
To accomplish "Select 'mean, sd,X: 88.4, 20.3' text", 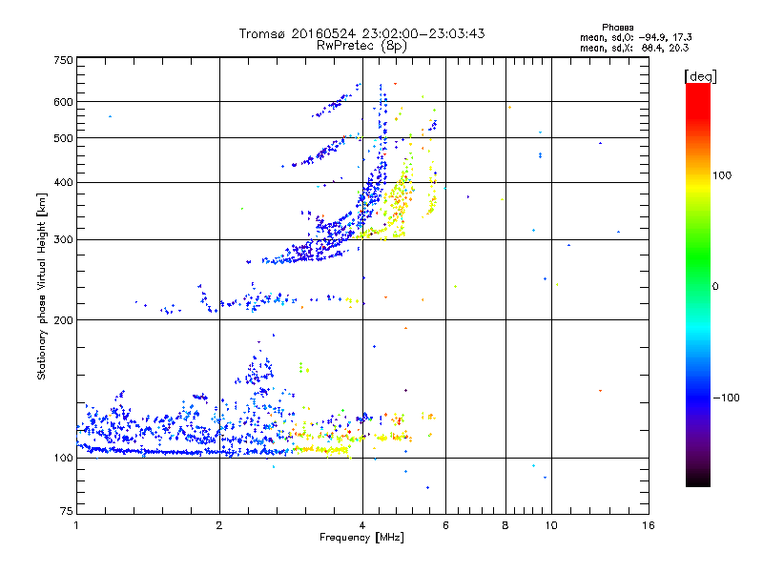I will click(x=634, y=48).
